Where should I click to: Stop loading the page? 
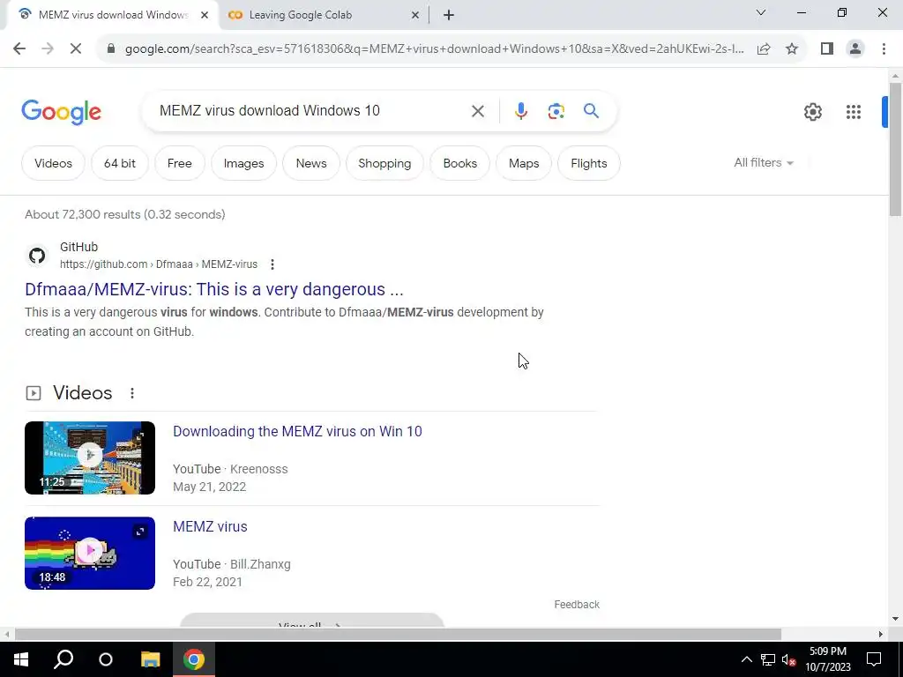point(76,49)
